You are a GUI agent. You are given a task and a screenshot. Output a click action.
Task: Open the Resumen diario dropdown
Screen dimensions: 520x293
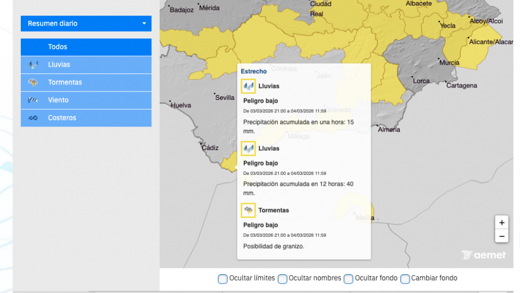pyautogui.click(x=86, y=23)
